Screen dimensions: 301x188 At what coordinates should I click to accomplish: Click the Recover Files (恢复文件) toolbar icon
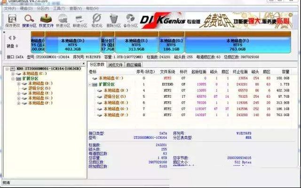point(46,21)
